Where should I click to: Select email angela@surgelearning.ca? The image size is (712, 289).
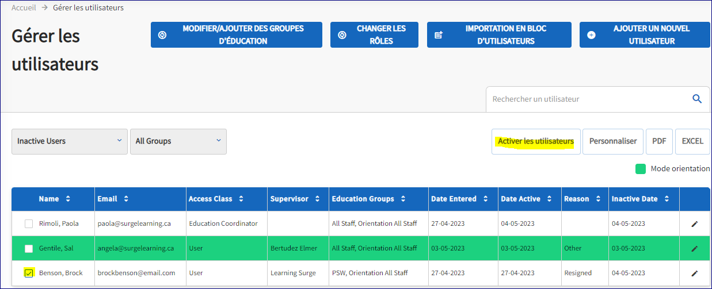click(x=136, y=248)
